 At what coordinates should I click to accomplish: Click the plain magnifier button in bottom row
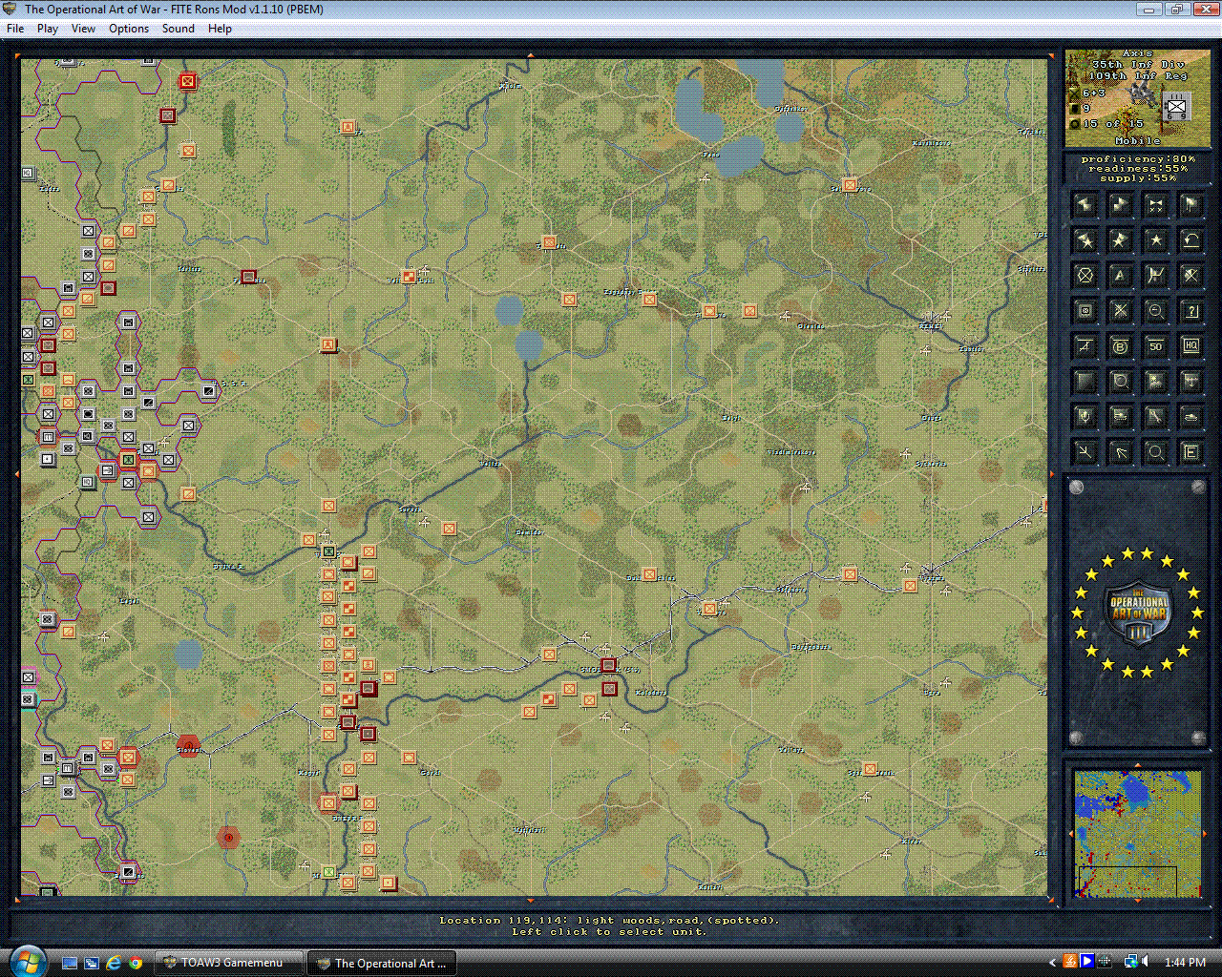[x=1155, y=452]
